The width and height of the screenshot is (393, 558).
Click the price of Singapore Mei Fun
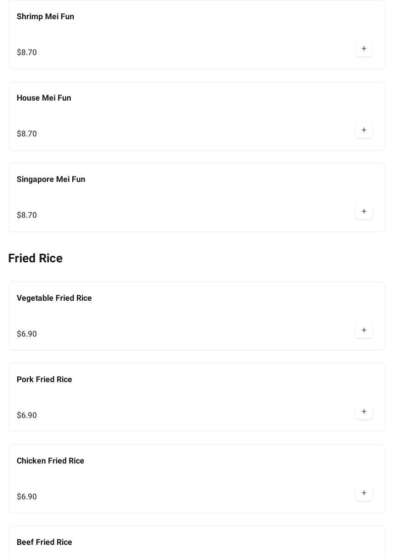[x=27, y=215]
